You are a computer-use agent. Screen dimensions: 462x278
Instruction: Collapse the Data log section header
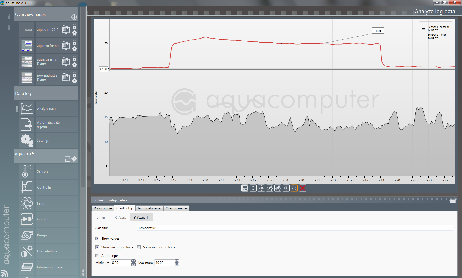(x=46, y=93)
